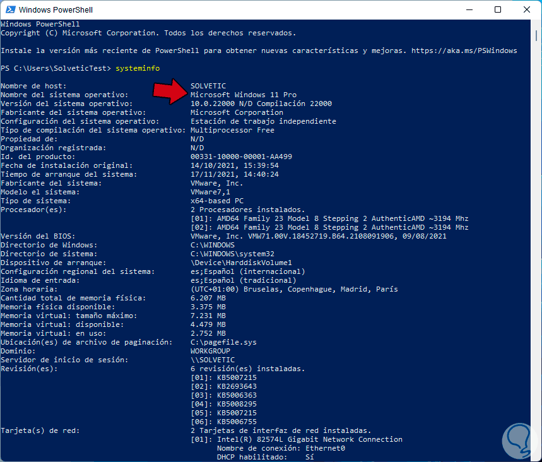This screenshot has width=542, height=462.
Task: Click \Device\HarddiskVolume1 value
Action: (241, 263)
